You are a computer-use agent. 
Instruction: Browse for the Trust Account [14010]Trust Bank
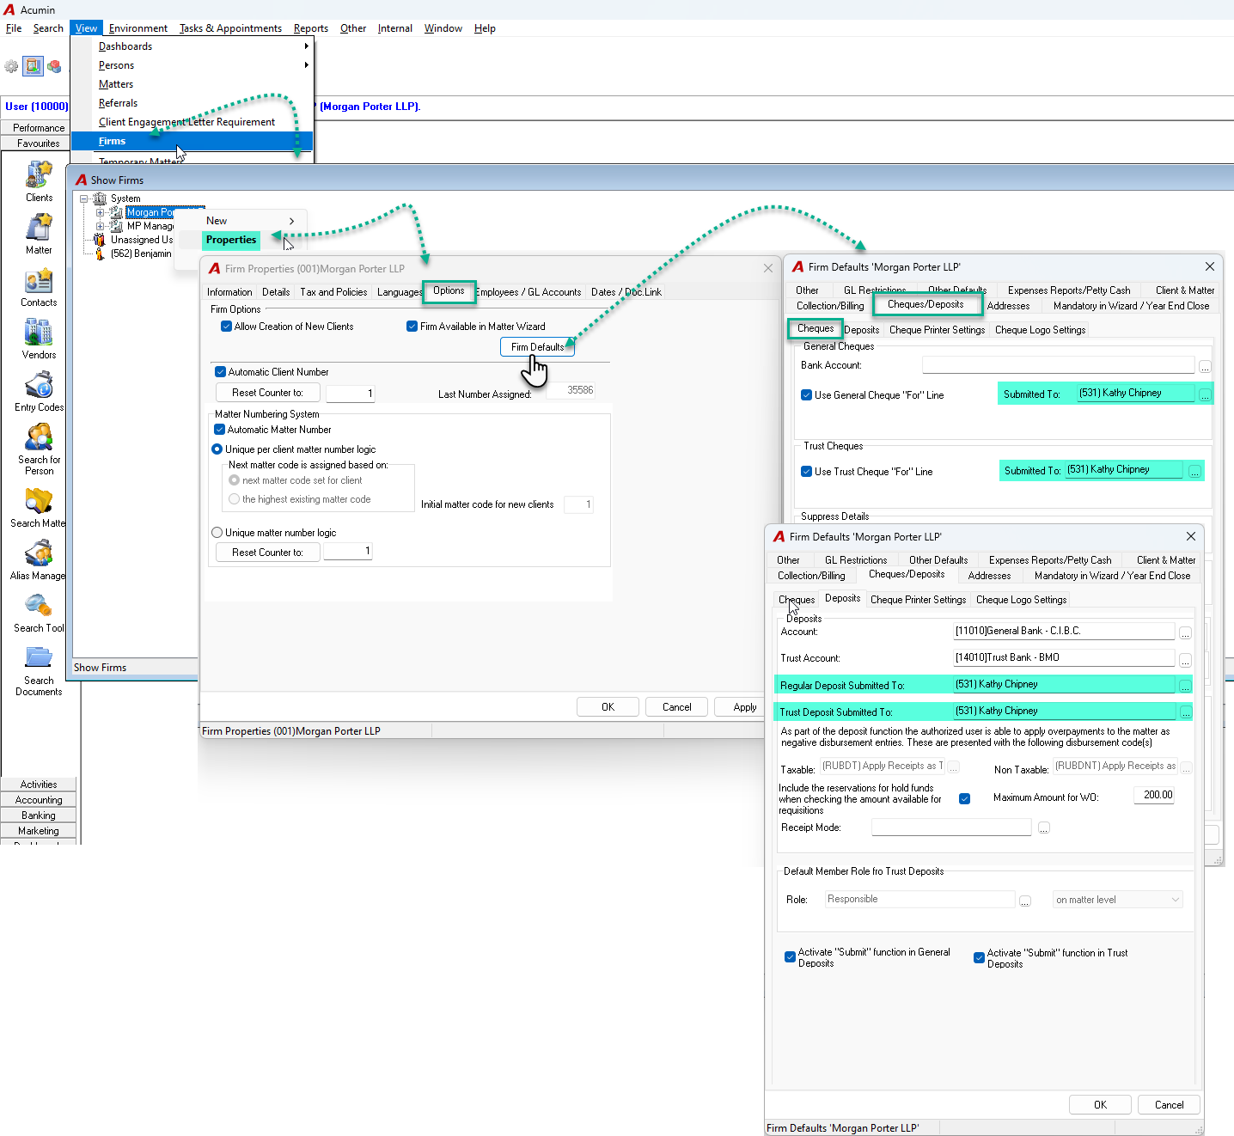[x=1186, y=660]
